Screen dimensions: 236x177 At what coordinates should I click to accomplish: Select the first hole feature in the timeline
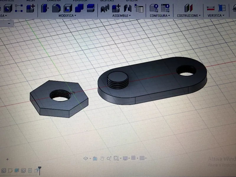pyautogui.click(x=4, y=171)
